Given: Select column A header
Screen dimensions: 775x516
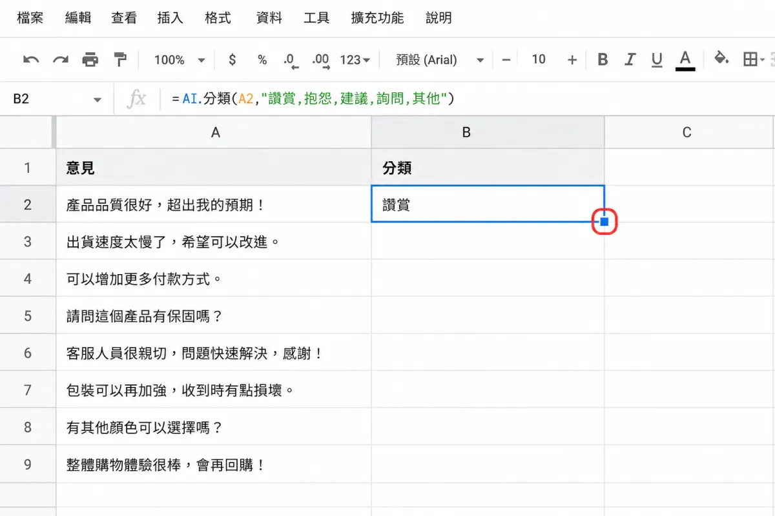Looking at the screenshot, I should pos(214,132).
